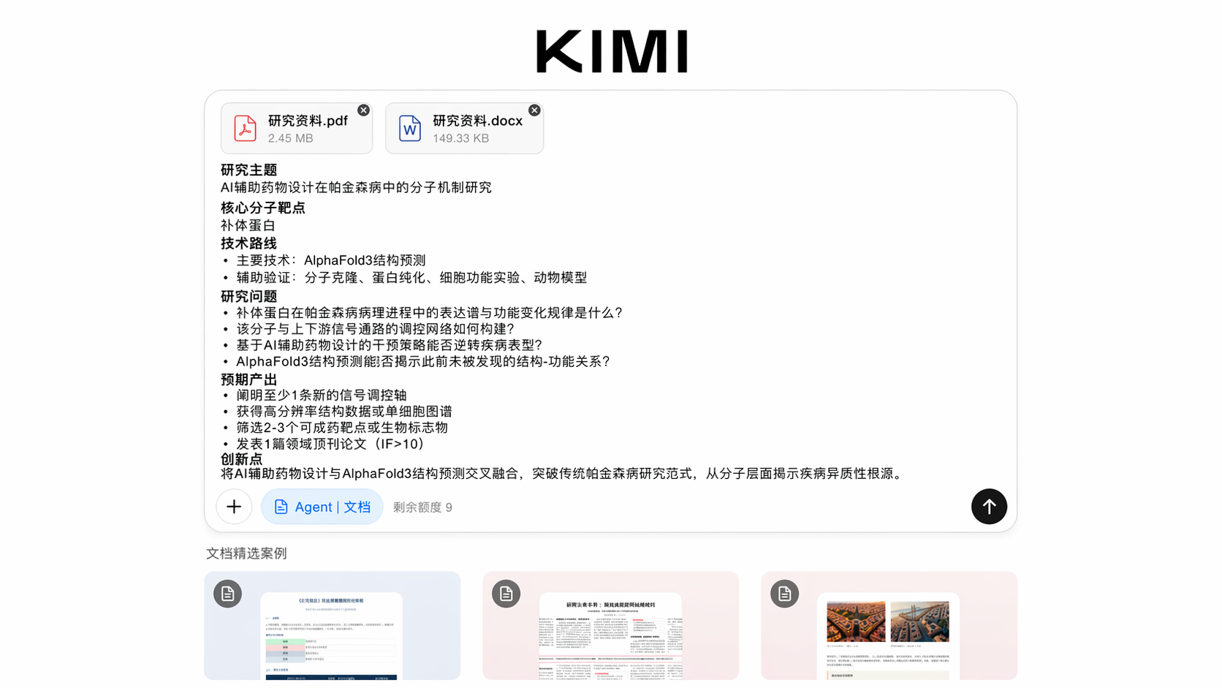Click the 辅助验证 bullet line

point(411,278)
